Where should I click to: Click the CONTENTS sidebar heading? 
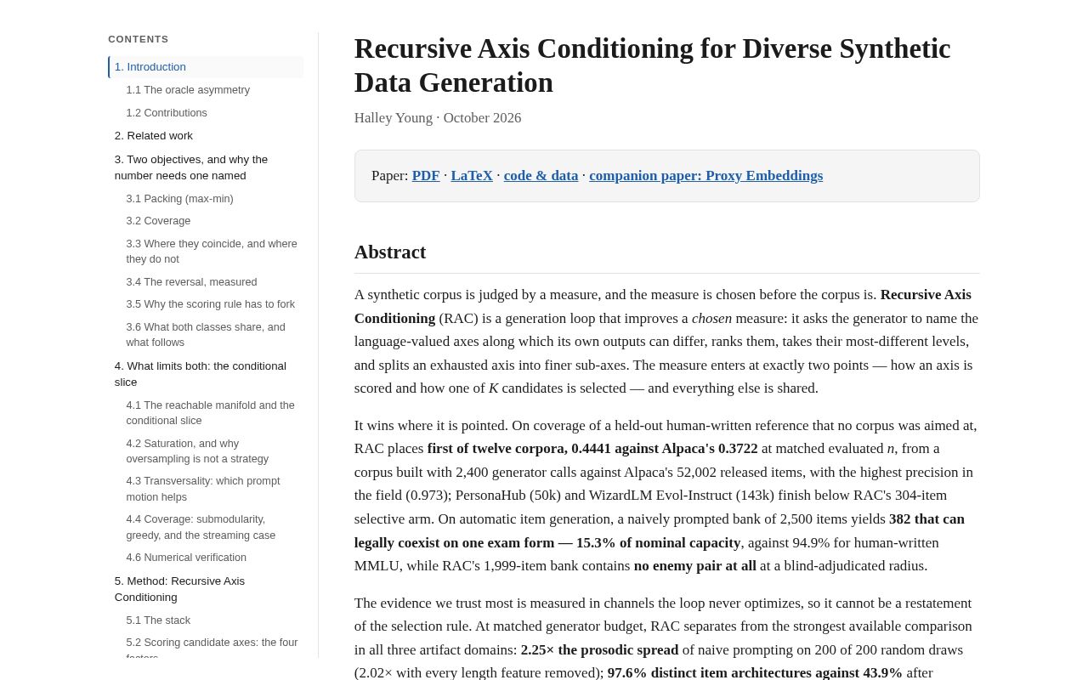click(x=139, y=39)
